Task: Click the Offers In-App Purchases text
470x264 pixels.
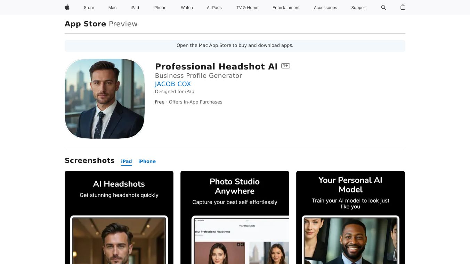Action: pos(195,102)
